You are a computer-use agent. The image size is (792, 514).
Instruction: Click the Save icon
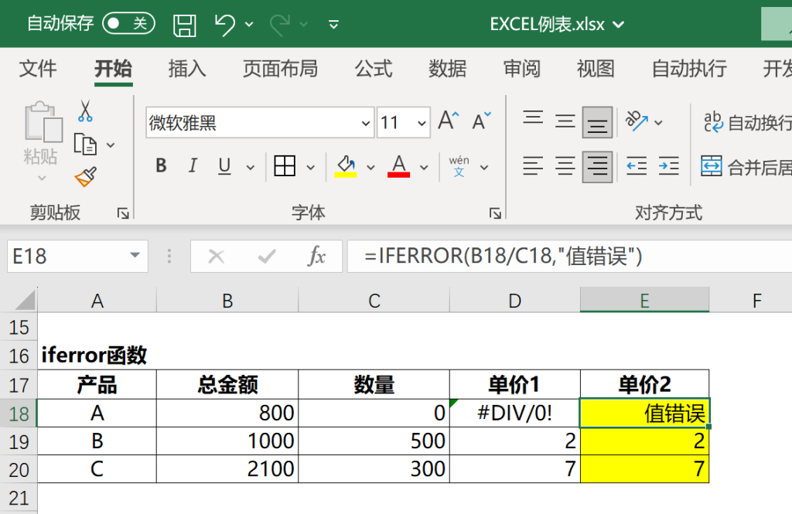tap(184, 24)
